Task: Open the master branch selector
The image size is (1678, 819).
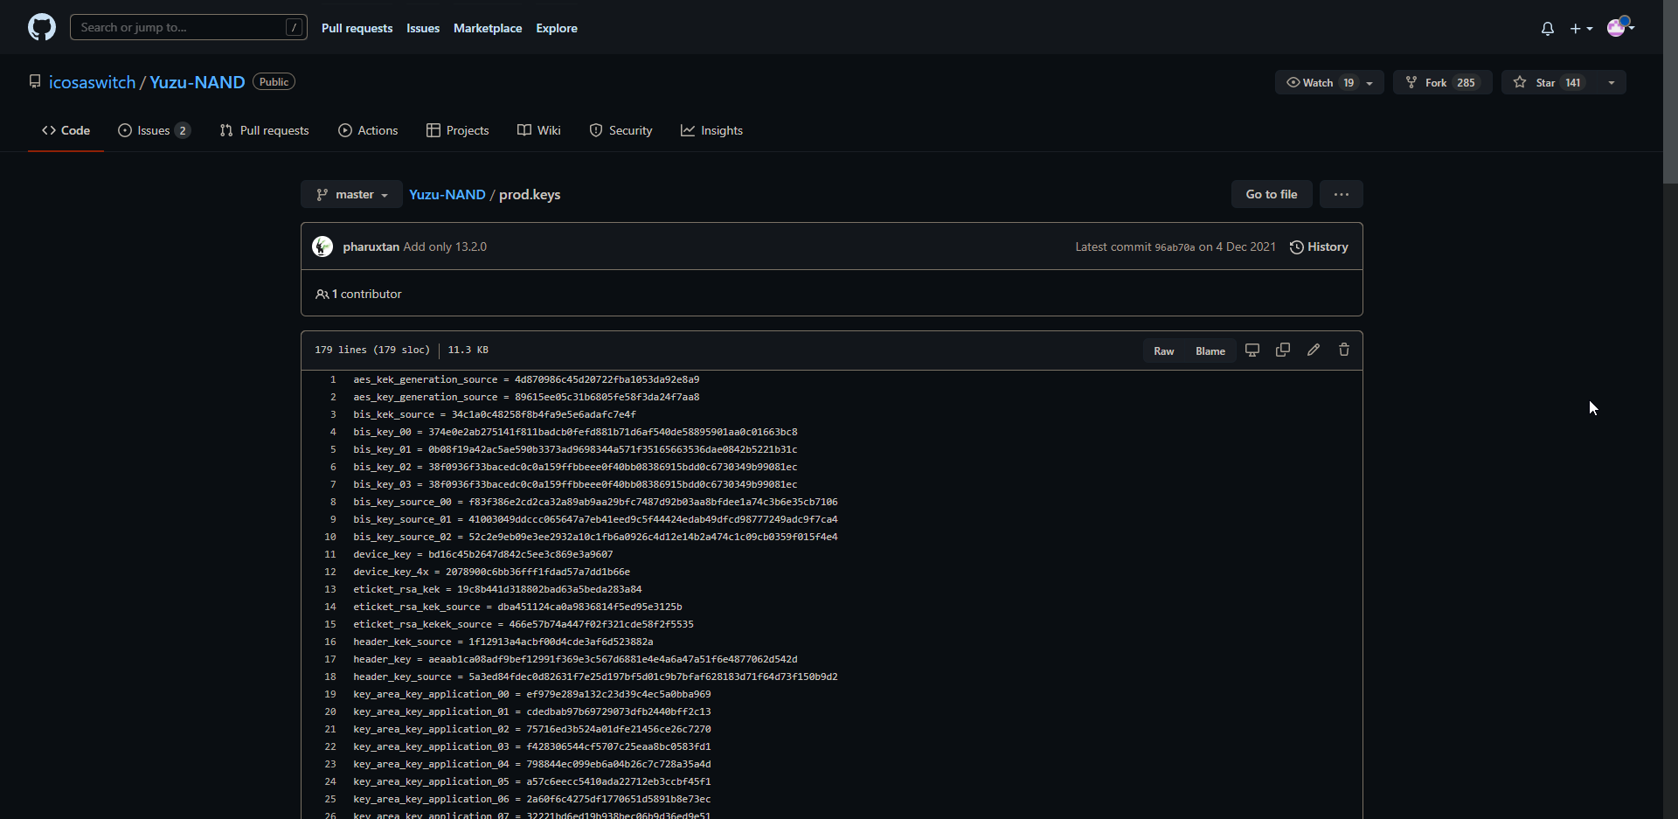Action: (351, 194)
